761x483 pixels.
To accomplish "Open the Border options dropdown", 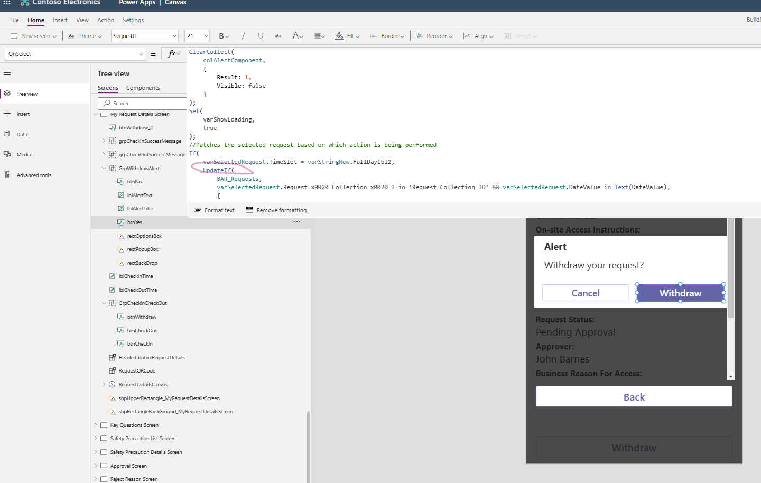I will point(387,36).
